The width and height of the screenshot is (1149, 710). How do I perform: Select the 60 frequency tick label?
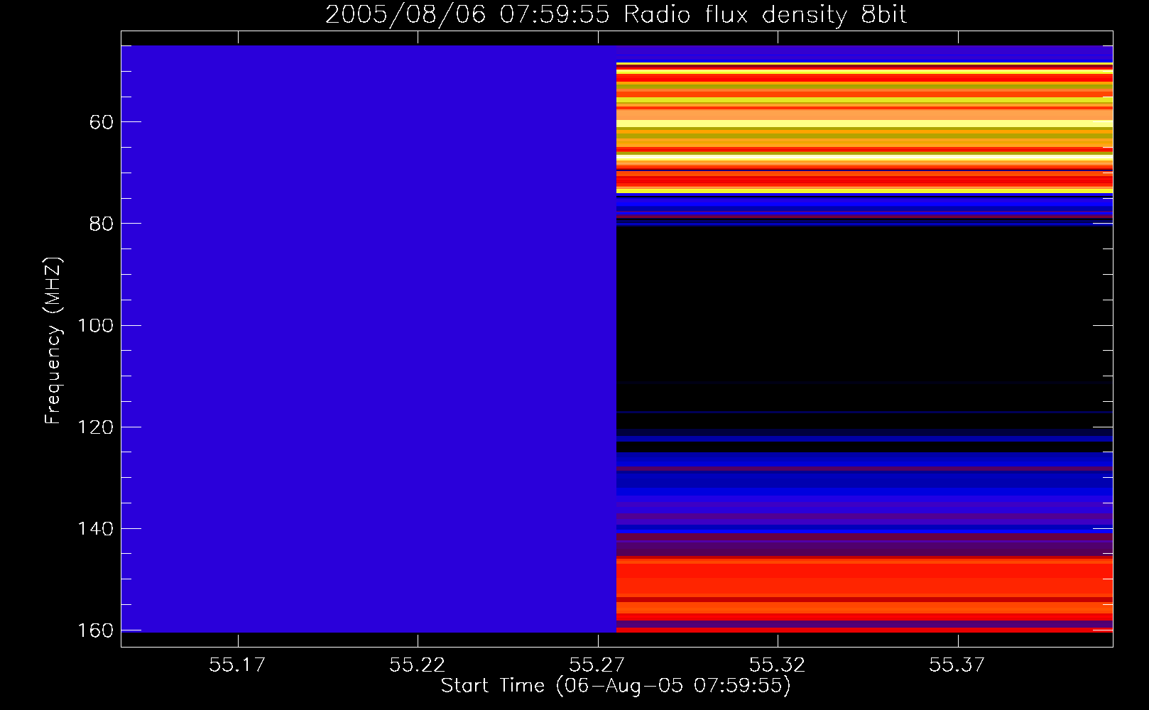pyautogui.click(x=102, y=122)
